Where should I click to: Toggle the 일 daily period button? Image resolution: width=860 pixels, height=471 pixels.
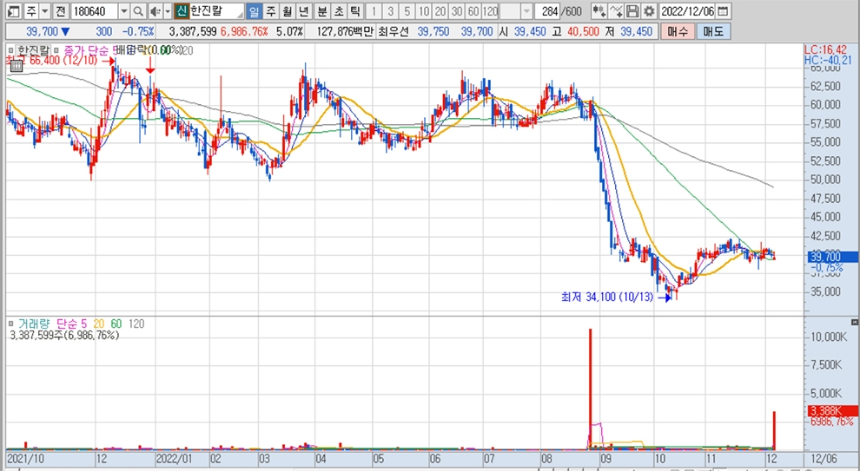pos(253,11)
